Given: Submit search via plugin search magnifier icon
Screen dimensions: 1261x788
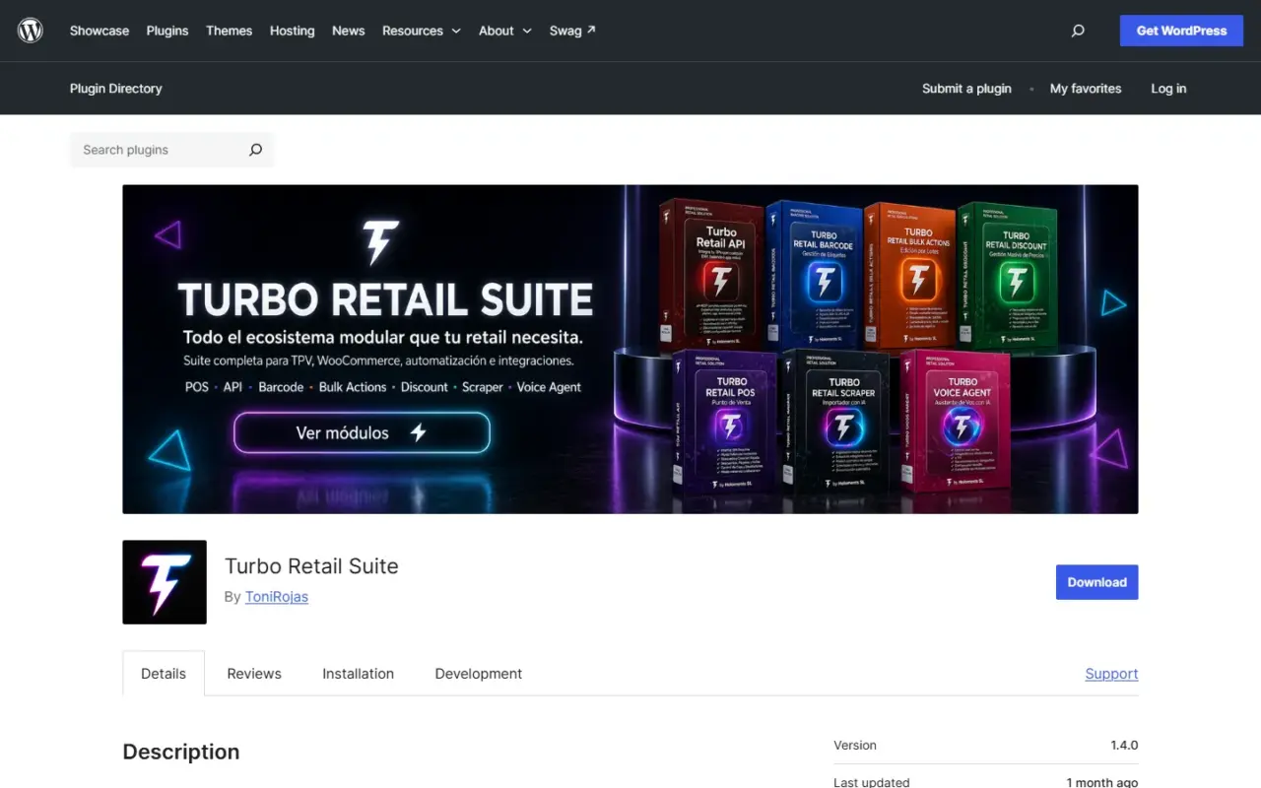Looking at the screenshot, I should 255,150.
